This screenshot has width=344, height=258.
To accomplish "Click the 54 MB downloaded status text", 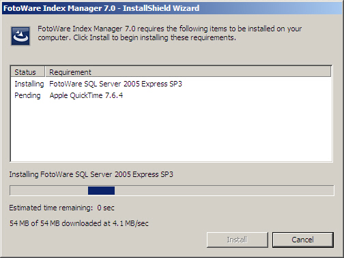I will click(x=78, y=223).
